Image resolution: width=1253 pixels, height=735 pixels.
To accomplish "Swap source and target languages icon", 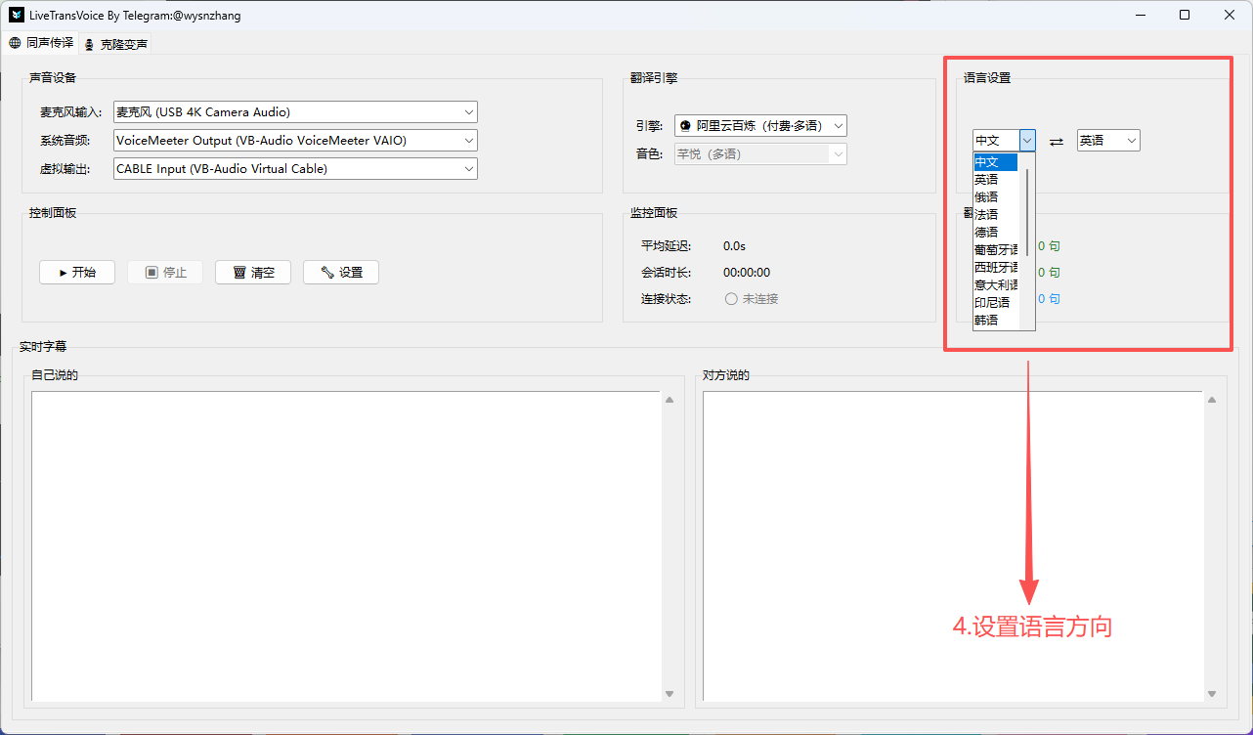I will pyautogui.click(x=1056, y=142).
